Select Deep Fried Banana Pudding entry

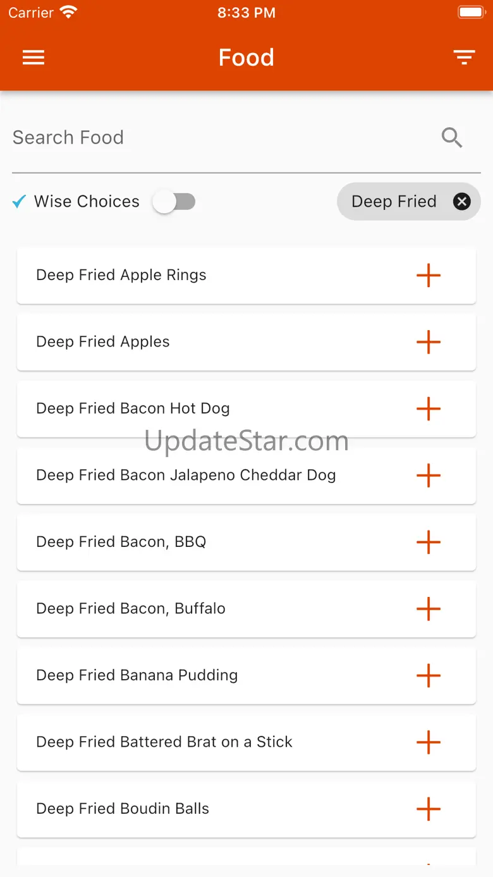[137, 675]
